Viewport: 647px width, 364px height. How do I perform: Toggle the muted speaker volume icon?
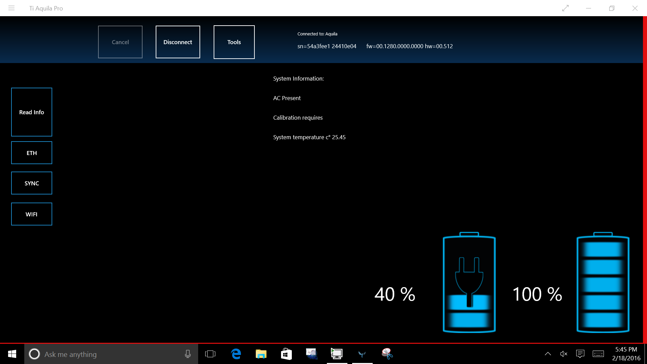[x=563, y=354]
